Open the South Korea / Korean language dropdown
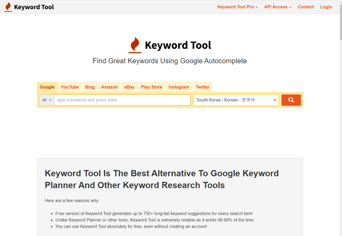The width and height of the screenshot is (342, 236). coord(236,100)
